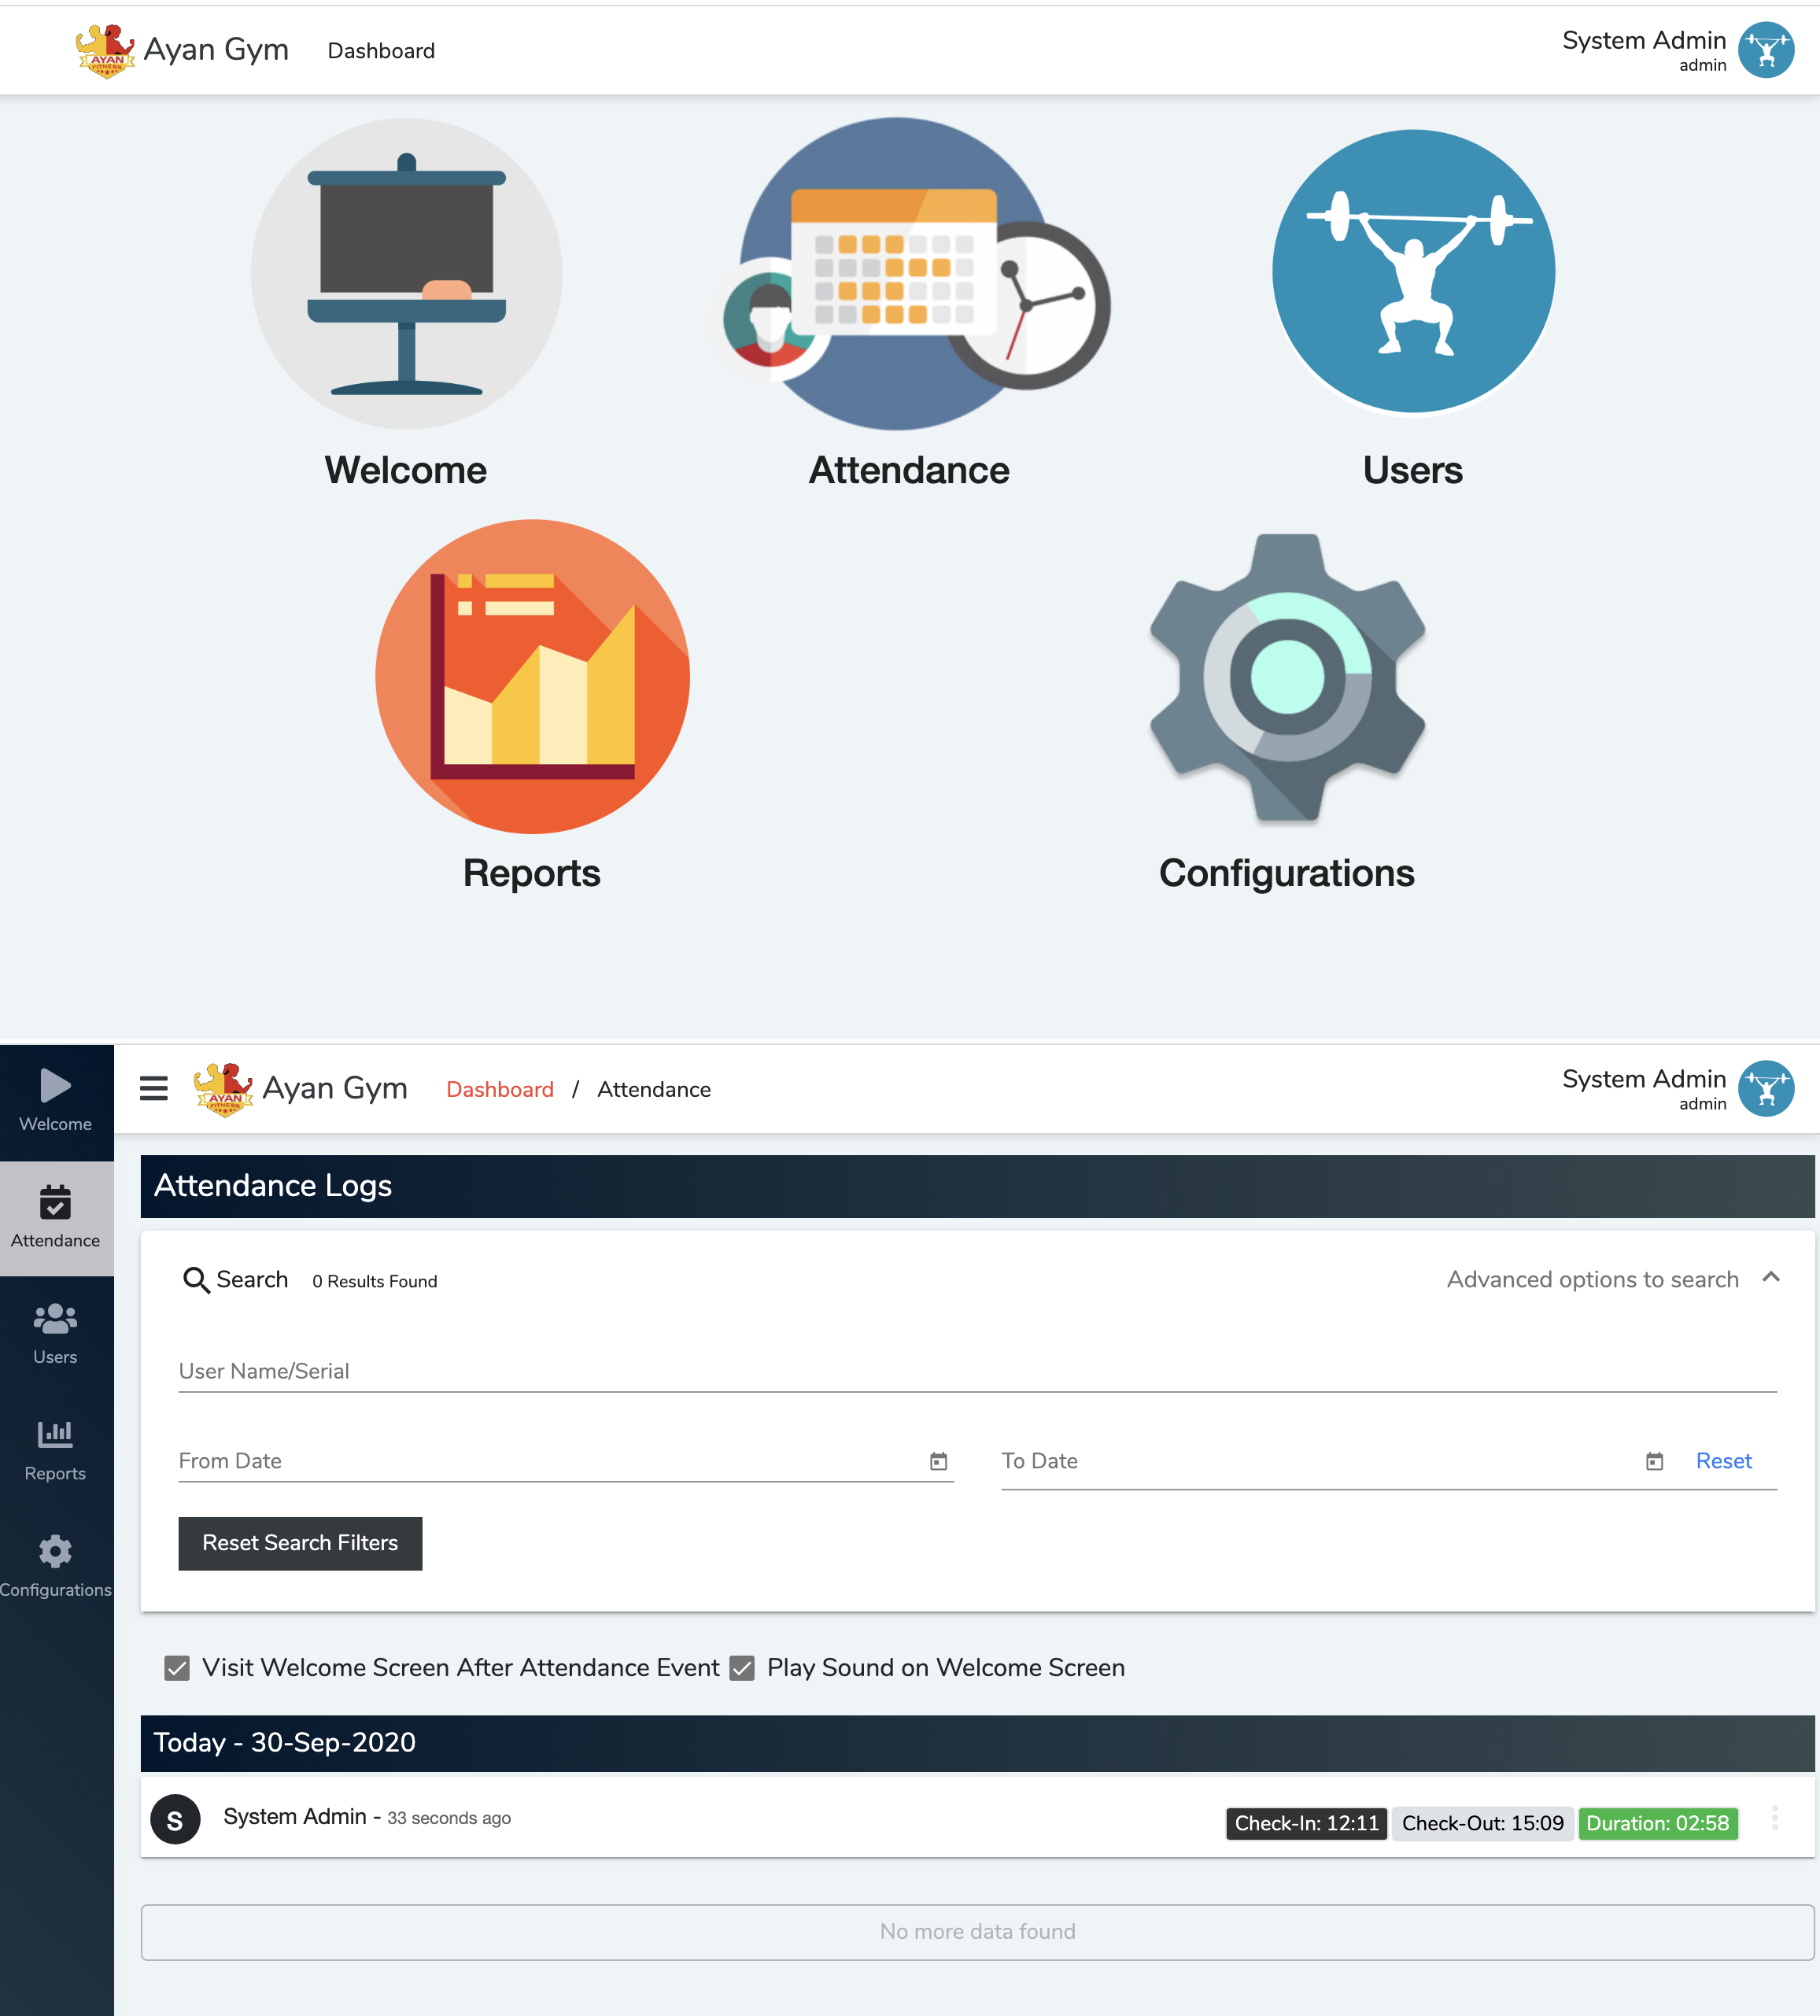Click Ayan Gym logo in Attendance page header
The image size is (1820, 2016).
point(223,1089)
